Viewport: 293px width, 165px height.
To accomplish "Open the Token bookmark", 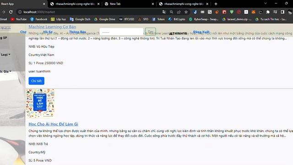I will coord(158,19).
